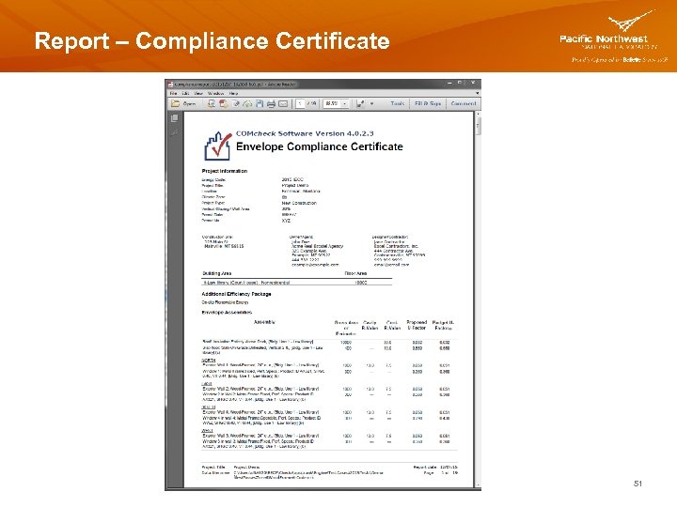Image resolution: width=677 pixels, height=507 pixels.
Task: Click the slide title 'Report – Compliance Certificate'
Action: [212, 41]
